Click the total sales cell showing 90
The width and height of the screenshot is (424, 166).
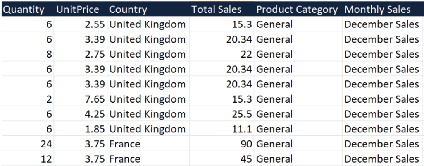pos(246,144)
